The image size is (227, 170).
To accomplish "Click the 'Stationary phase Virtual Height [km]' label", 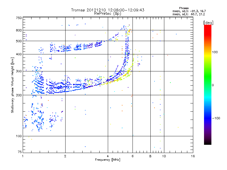I will click(x=12, y=85).
